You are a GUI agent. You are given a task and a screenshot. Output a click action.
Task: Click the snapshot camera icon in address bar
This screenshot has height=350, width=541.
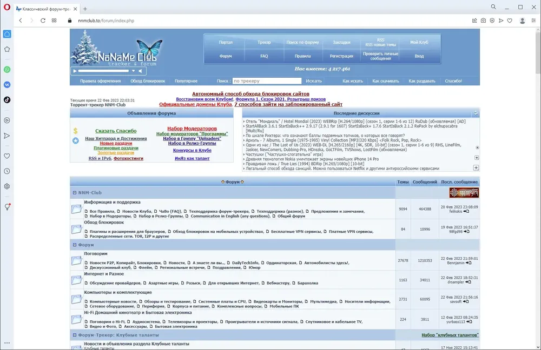483,21
